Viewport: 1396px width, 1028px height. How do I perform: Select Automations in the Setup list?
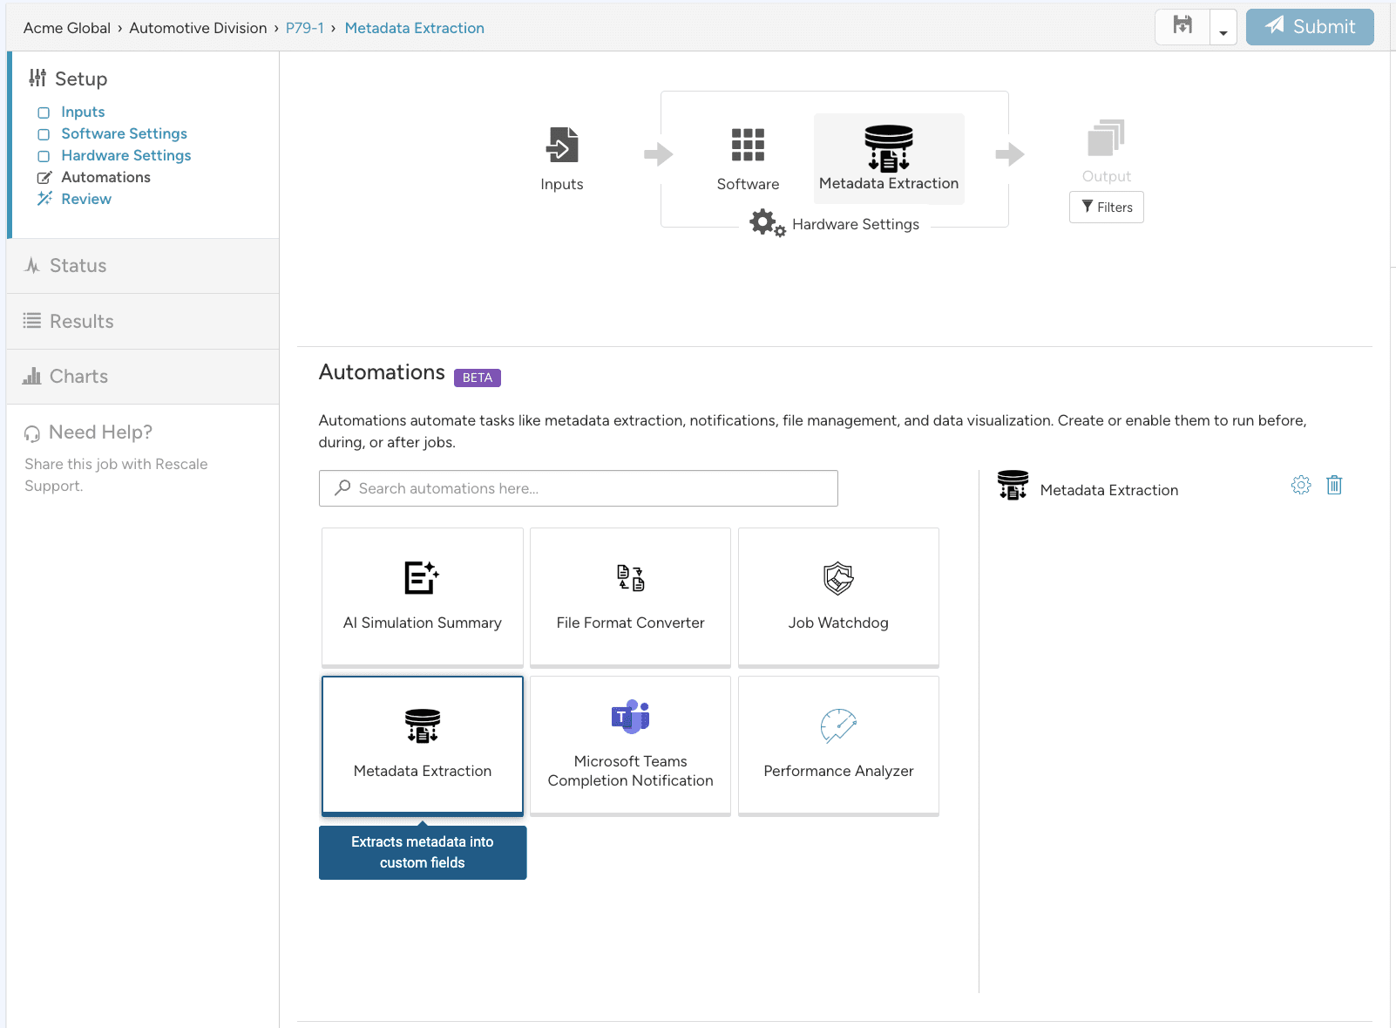click(x=105, y=177)
